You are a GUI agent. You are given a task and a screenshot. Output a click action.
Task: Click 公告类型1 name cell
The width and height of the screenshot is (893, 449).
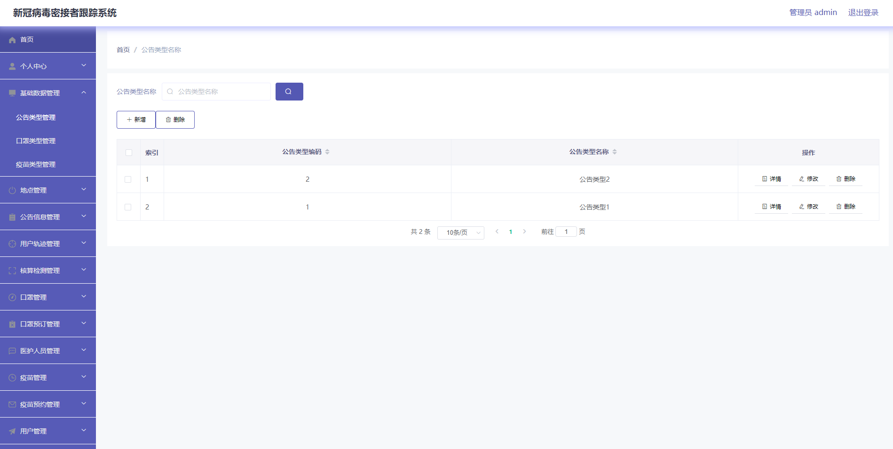tap(594, 207)
